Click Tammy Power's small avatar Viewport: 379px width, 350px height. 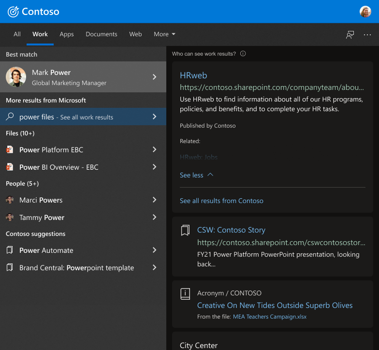pos(10,218)
